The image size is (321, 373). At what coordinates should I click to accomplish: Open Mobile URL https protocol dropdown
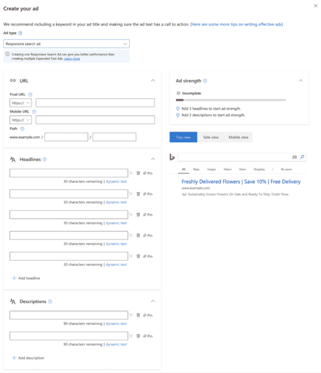[x=21, y=120]
